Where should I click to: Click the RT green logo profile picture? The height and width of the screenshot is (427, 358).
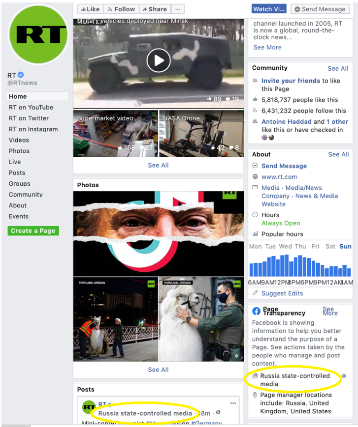coord(38,35)
